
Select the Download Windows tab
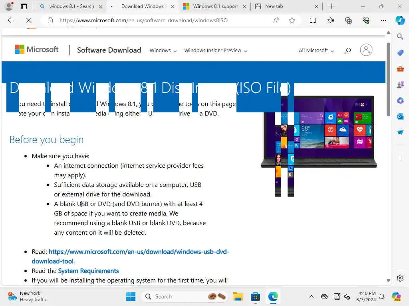click(x=142, y=6)
